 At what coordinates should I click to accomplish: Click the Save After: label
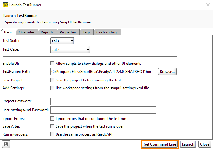pyautogui.click(x=11, y=126)
